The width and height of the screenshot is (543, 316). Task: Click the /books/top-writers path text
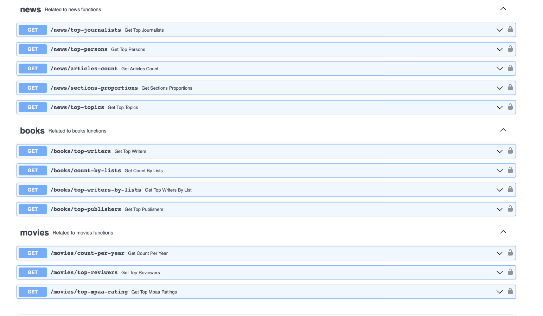(81, 151)
